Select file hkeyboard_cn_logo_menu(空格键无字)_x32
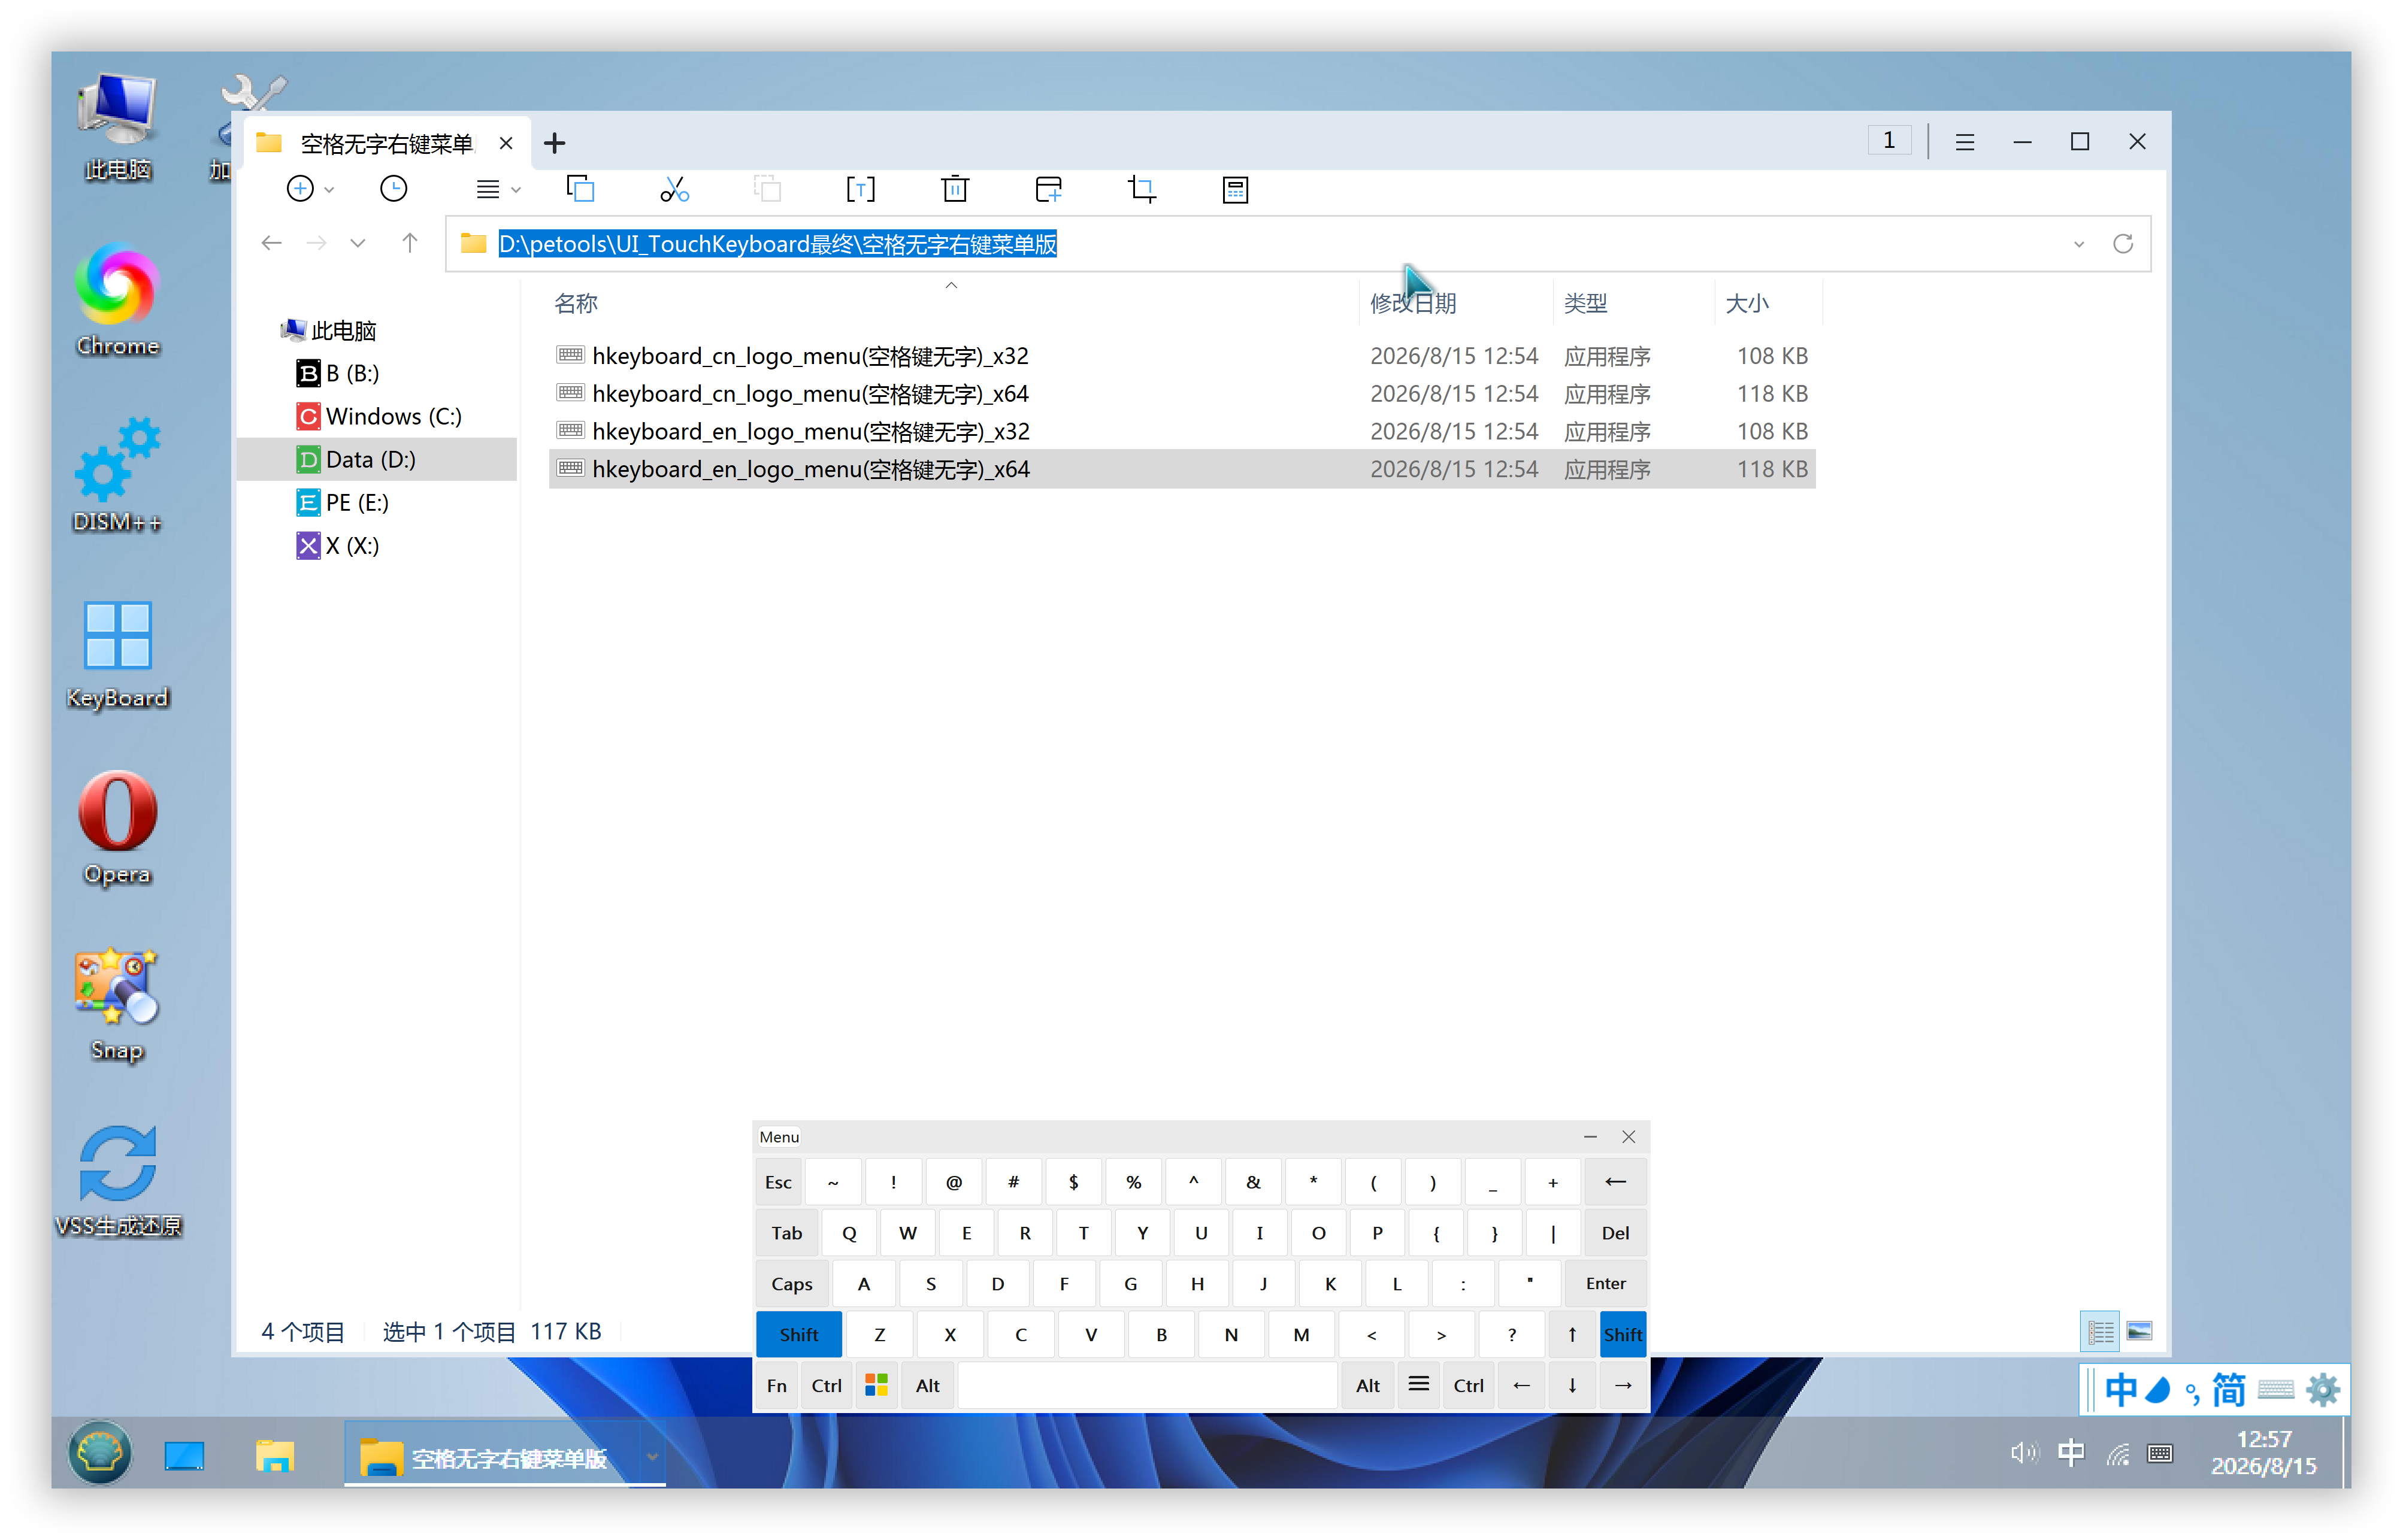Viewport: 2403px width, 1540px height. pyautogui.click(x=1182, y=356)
